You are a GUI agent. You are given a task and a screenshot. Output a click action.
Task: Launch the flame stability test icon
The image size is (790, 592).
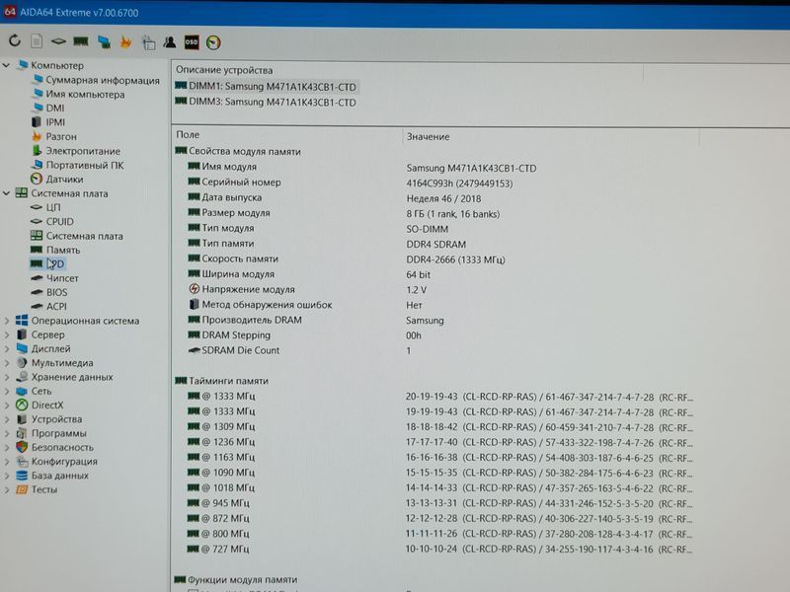[125, 41]
